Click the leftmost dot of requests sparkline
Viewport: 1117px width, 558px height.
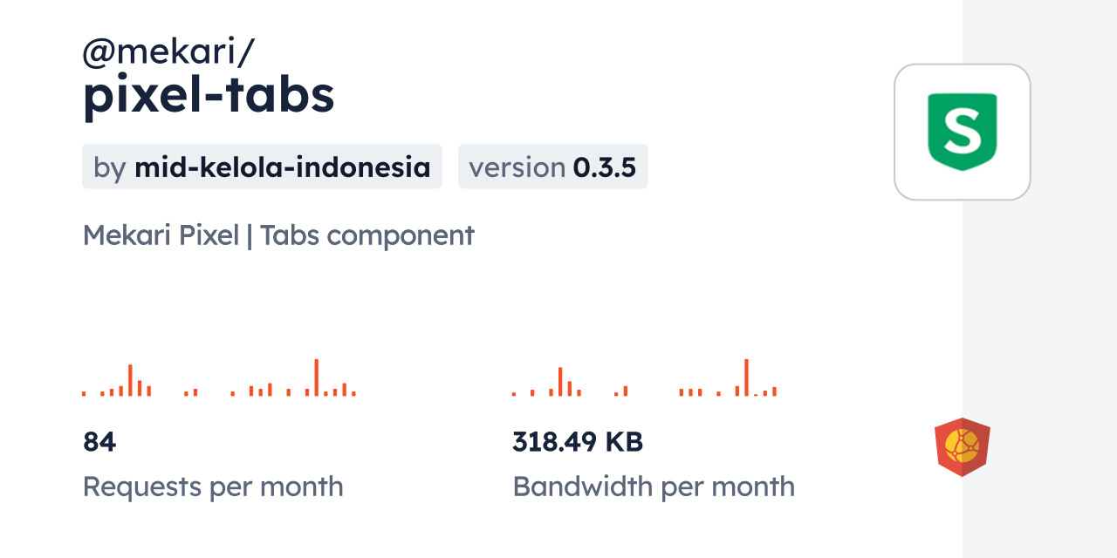[x=84, y=393]
